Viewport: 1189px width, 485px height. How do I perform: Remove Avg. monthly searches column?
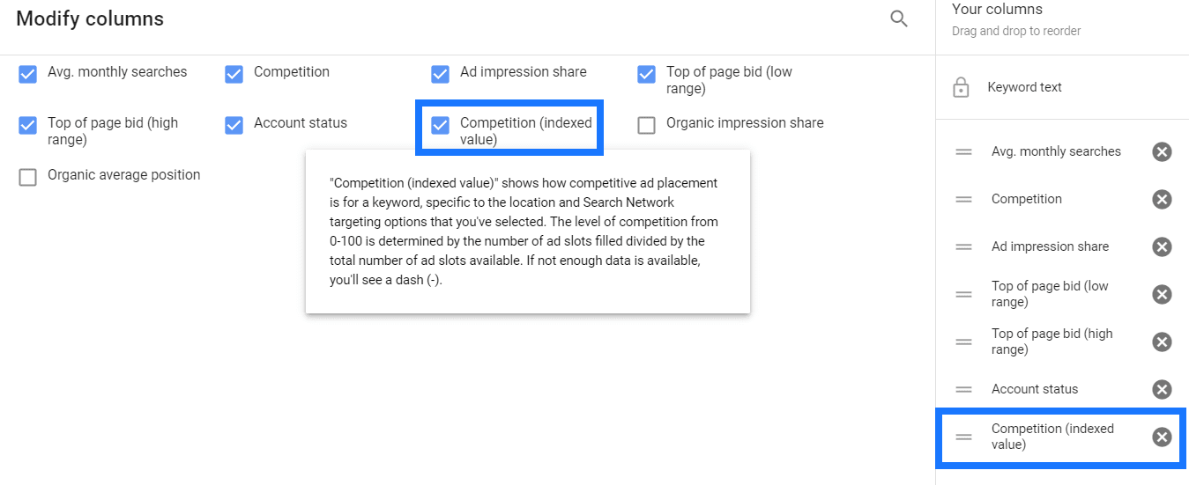1162,151
